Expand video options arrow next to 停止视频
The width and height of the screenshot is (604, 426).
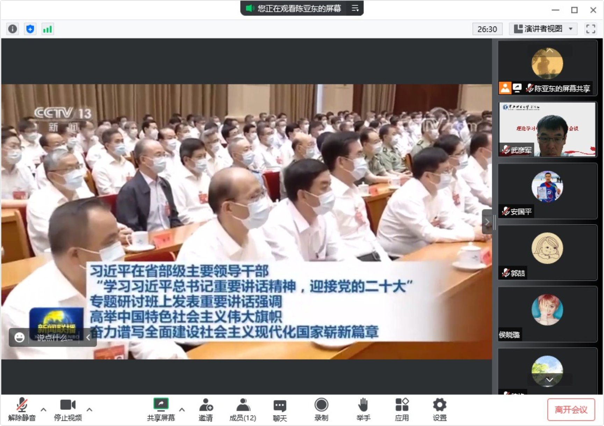[x=89, y=410]
